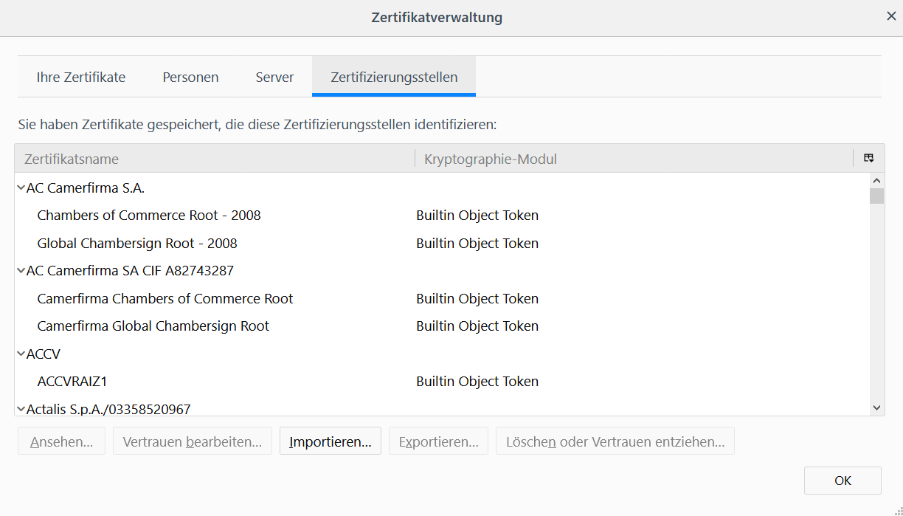The width and height of the screenshot is (903, 516).
Task: Click Builtin Object Token of Global Chambersign Root - 2008 row
Action: coord(477,243)
